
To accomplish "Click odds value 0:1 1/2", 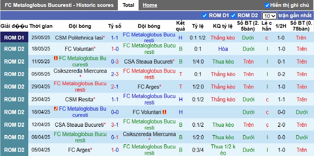I will (x=197, y=38).
